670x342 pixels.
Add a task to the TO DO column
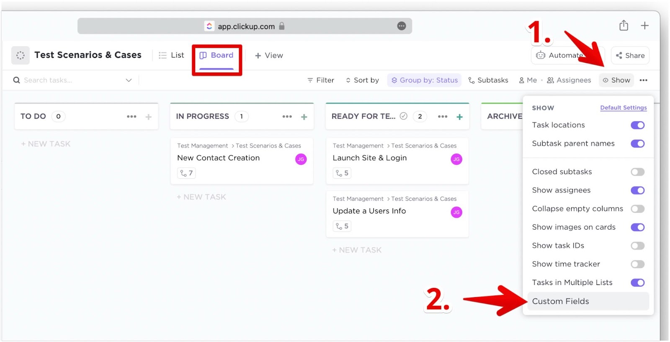(148, 117)
